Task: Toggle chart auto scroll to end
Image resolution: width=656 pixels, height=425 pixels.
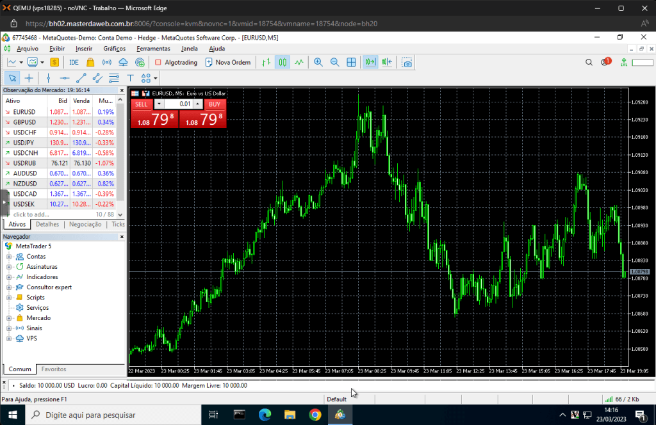Action: click(x=371, y=62)
